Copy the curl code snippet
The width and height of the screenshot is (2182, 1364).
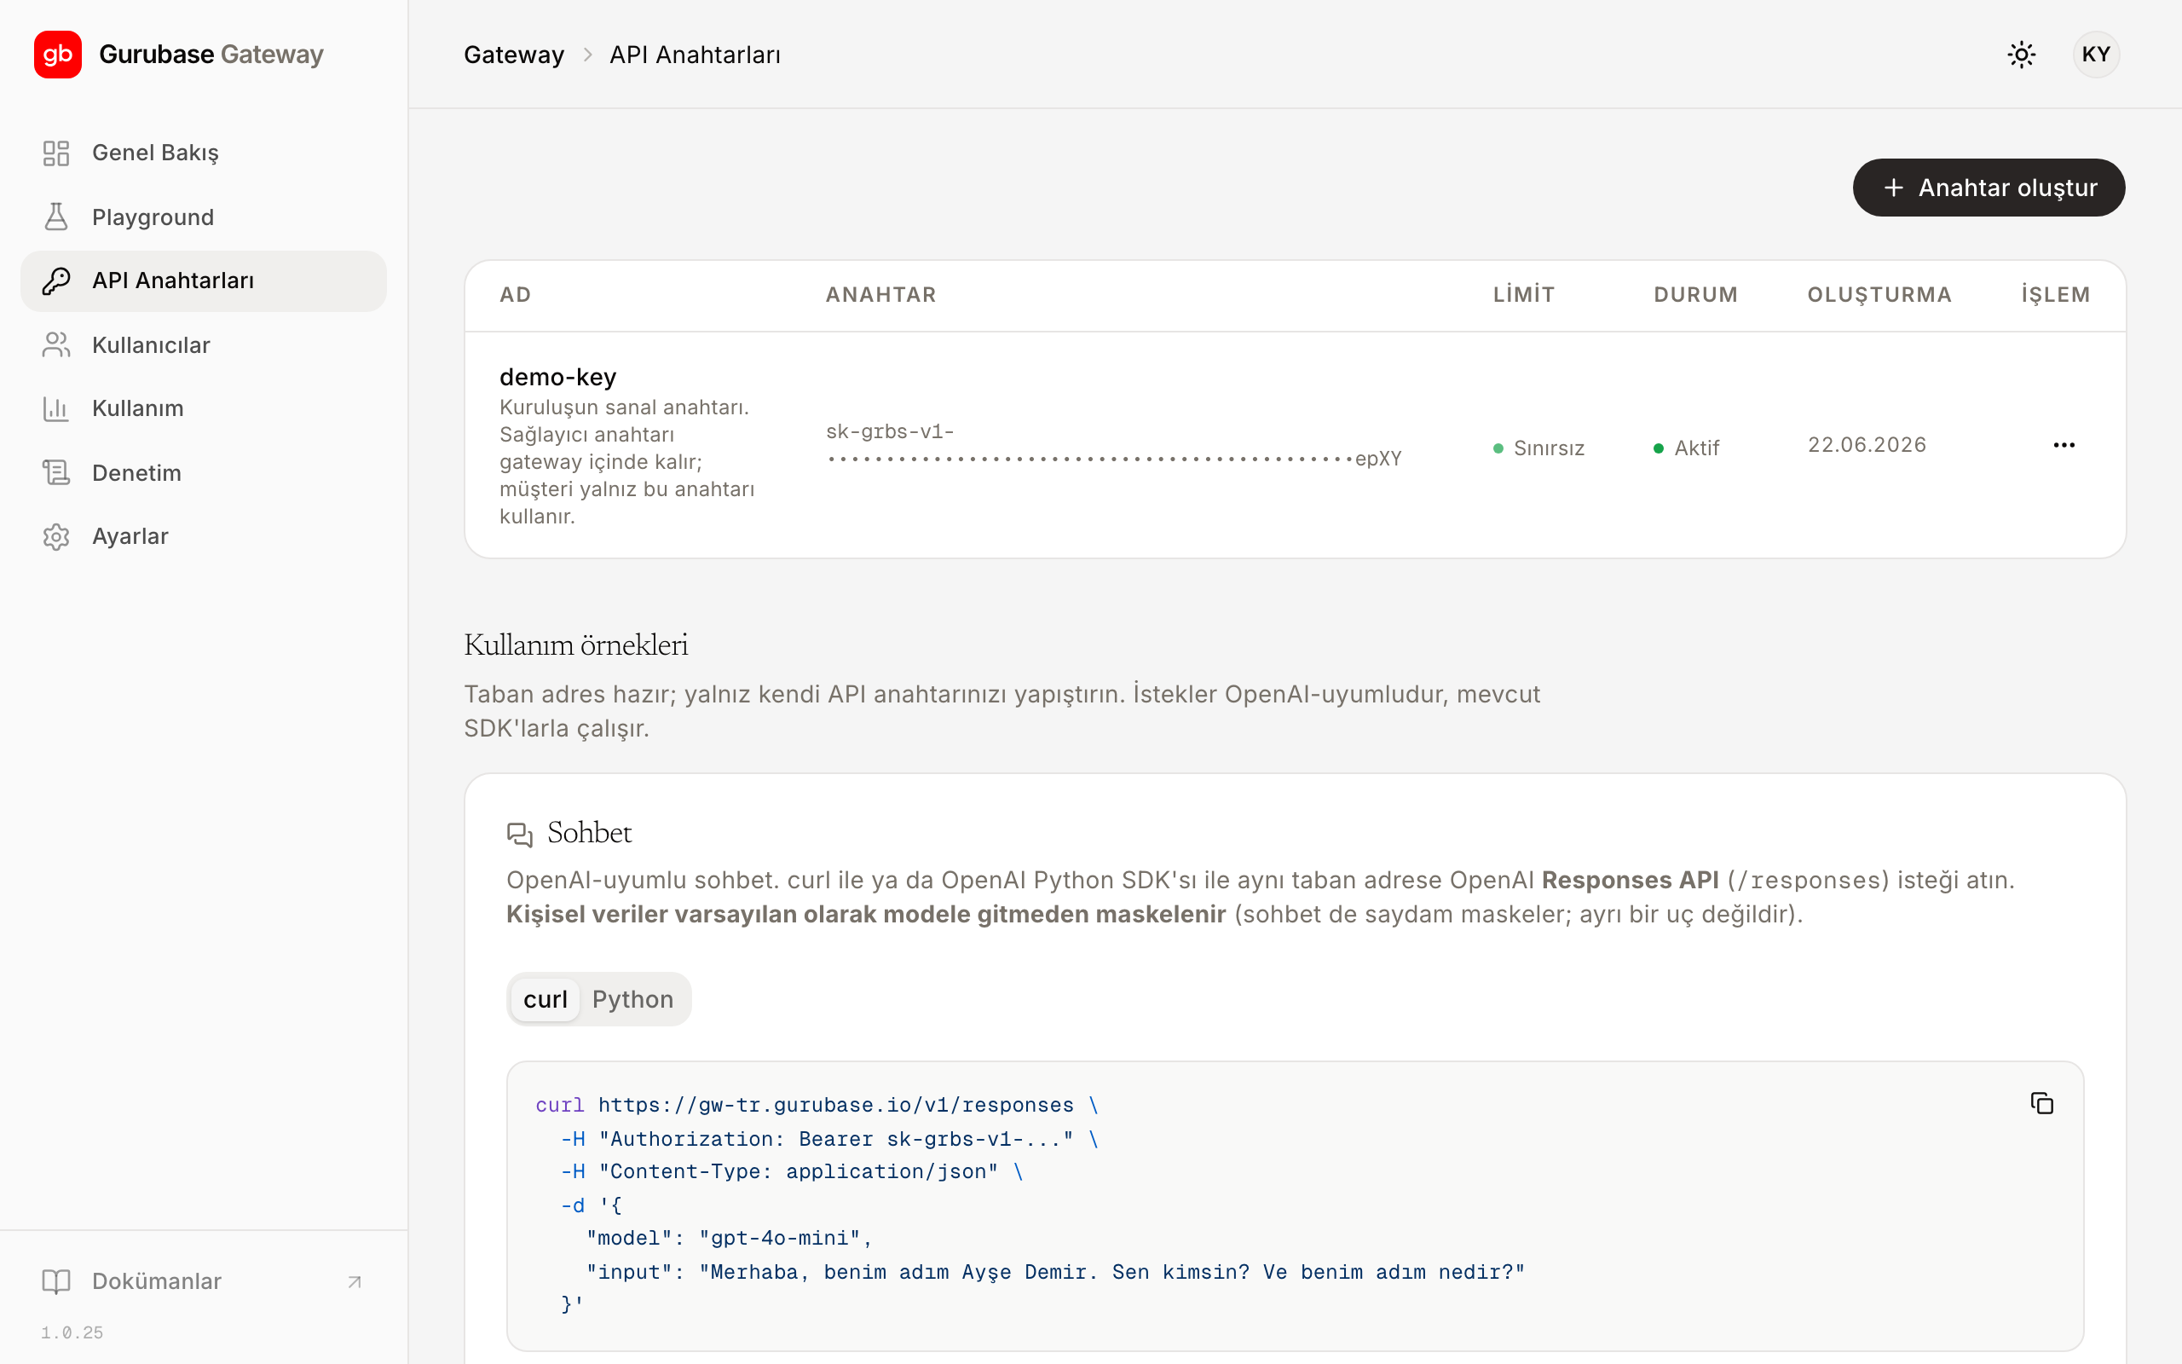tap(2041, 1102)
